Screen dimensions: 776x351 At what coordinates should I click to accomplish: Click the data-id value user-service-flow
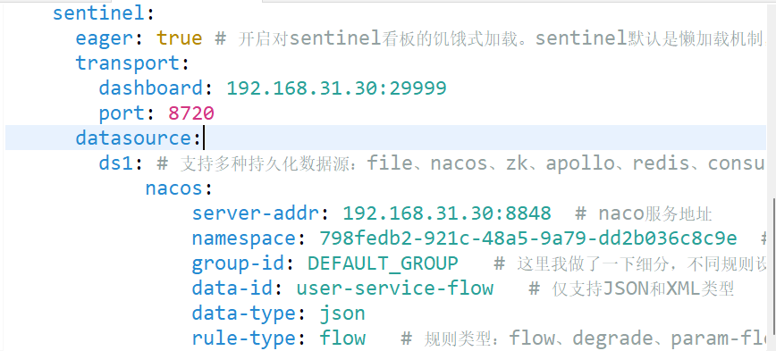tap(395, 288)
